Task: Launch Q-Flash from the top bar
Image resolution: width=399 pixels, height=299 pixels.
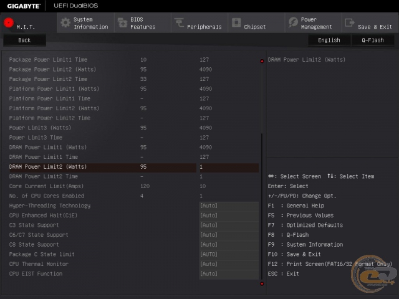Action: 373,40
